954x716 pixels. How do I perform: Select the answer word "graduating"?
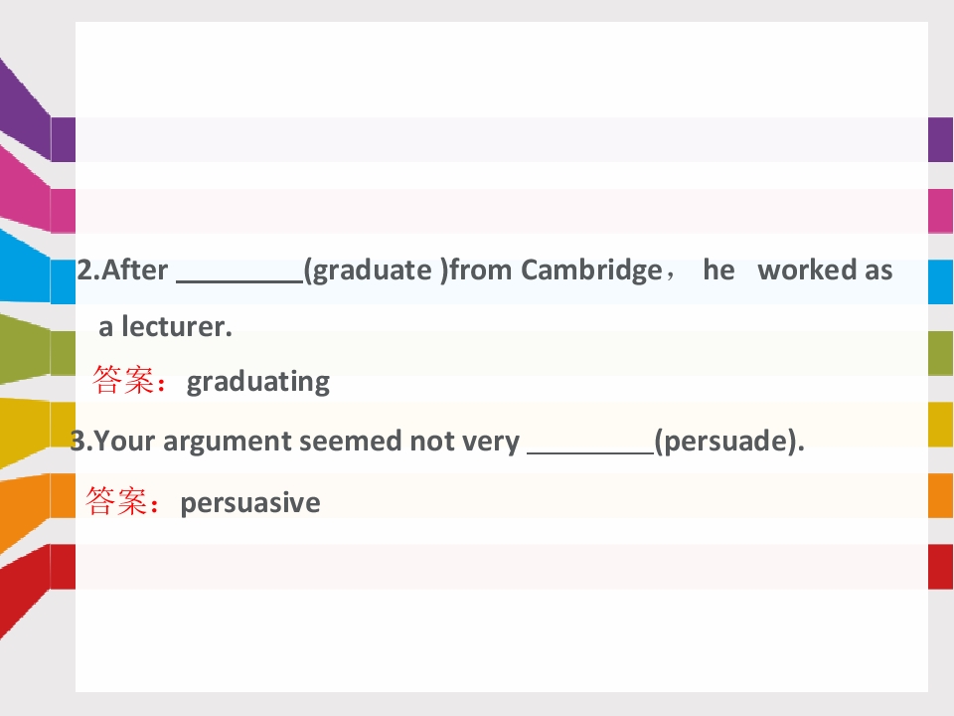tap(258, 382)
